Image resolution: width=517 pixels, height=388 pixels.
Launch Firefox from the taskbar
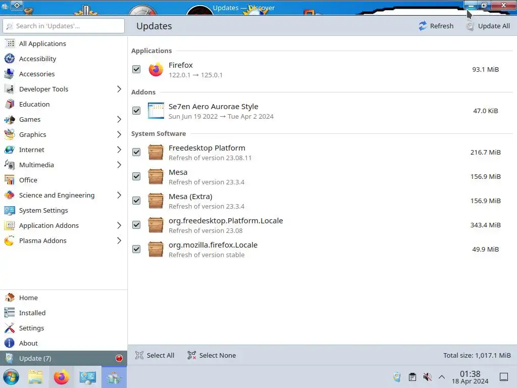point(61,377)
